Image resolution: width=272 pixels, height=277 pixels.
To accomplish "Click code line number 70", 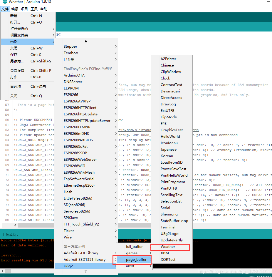I will (7, 170).
